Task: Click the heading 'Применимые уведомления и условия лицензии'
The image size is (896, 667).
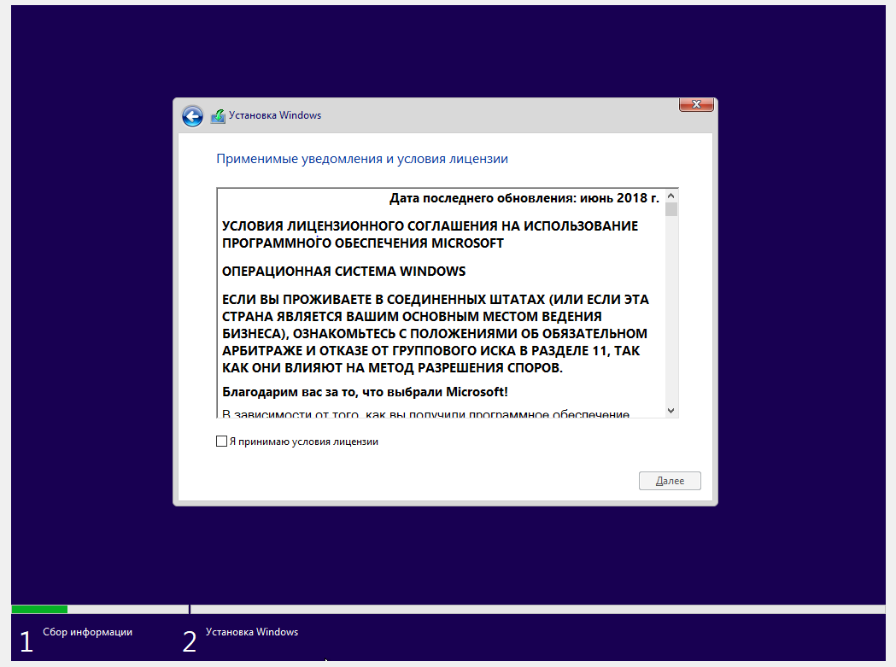Action: [x=361, y=159]
